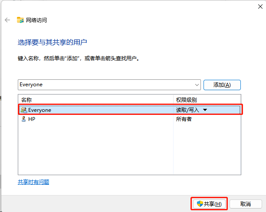Click the 添加(A) button
Image resolution: width=266 pixels, height=212 pixels.
[x=222, y=85]
